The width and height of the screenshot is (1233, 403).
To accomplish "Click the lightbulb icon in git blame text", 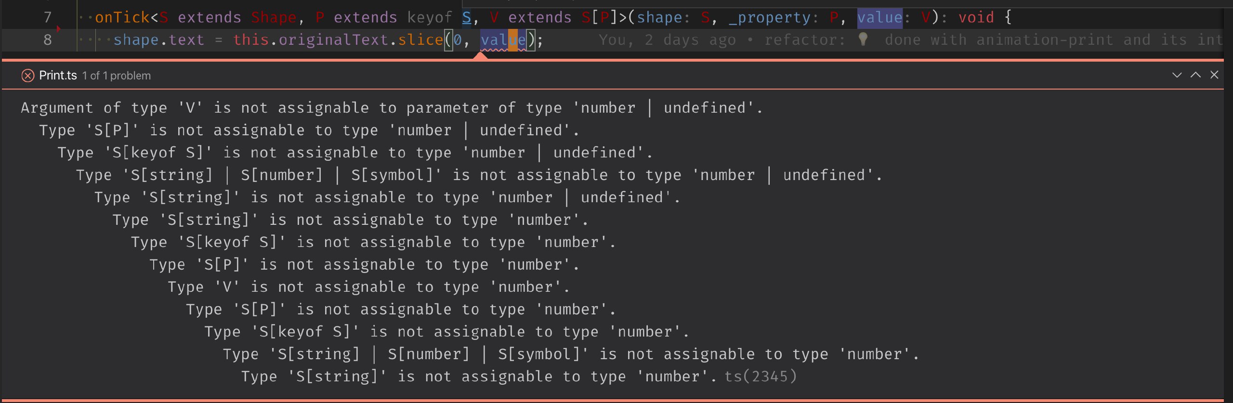I will [x=863, y=39].
